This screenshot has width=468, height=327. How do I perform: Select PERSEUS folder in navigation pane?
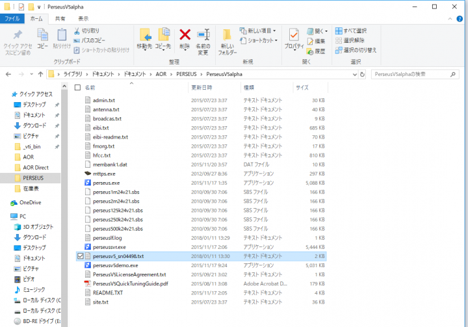(30, 178)
